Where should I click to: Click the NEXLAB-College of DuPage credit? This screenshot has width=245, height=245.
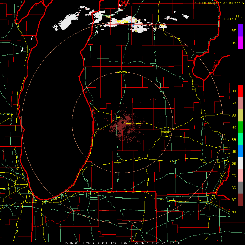pyautogui.click(x=217, y=3)
